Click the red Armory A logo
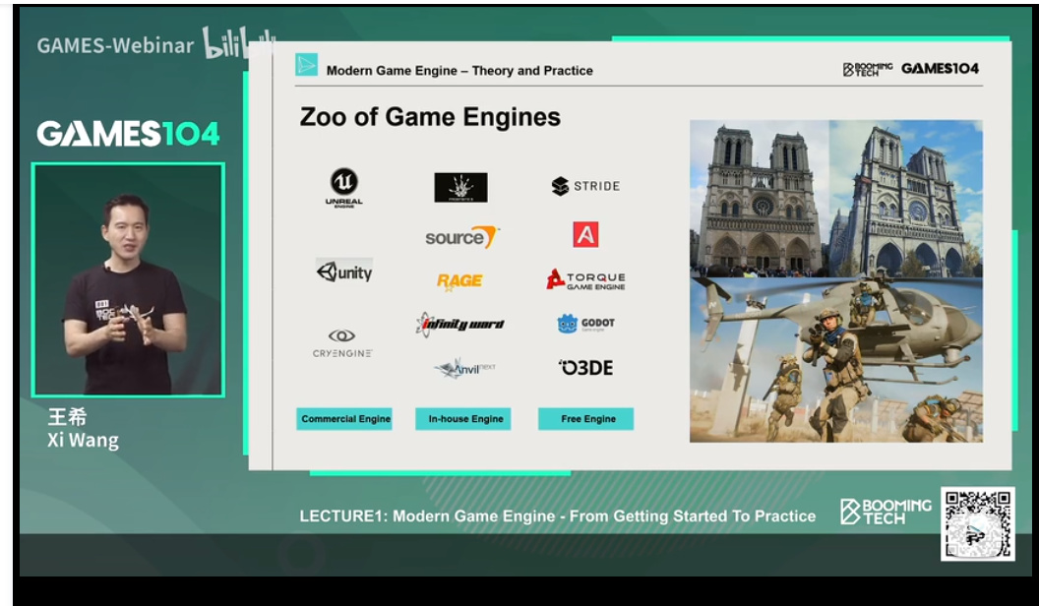Viewport: 1039px width, 606px height. [x=585, y=234]
